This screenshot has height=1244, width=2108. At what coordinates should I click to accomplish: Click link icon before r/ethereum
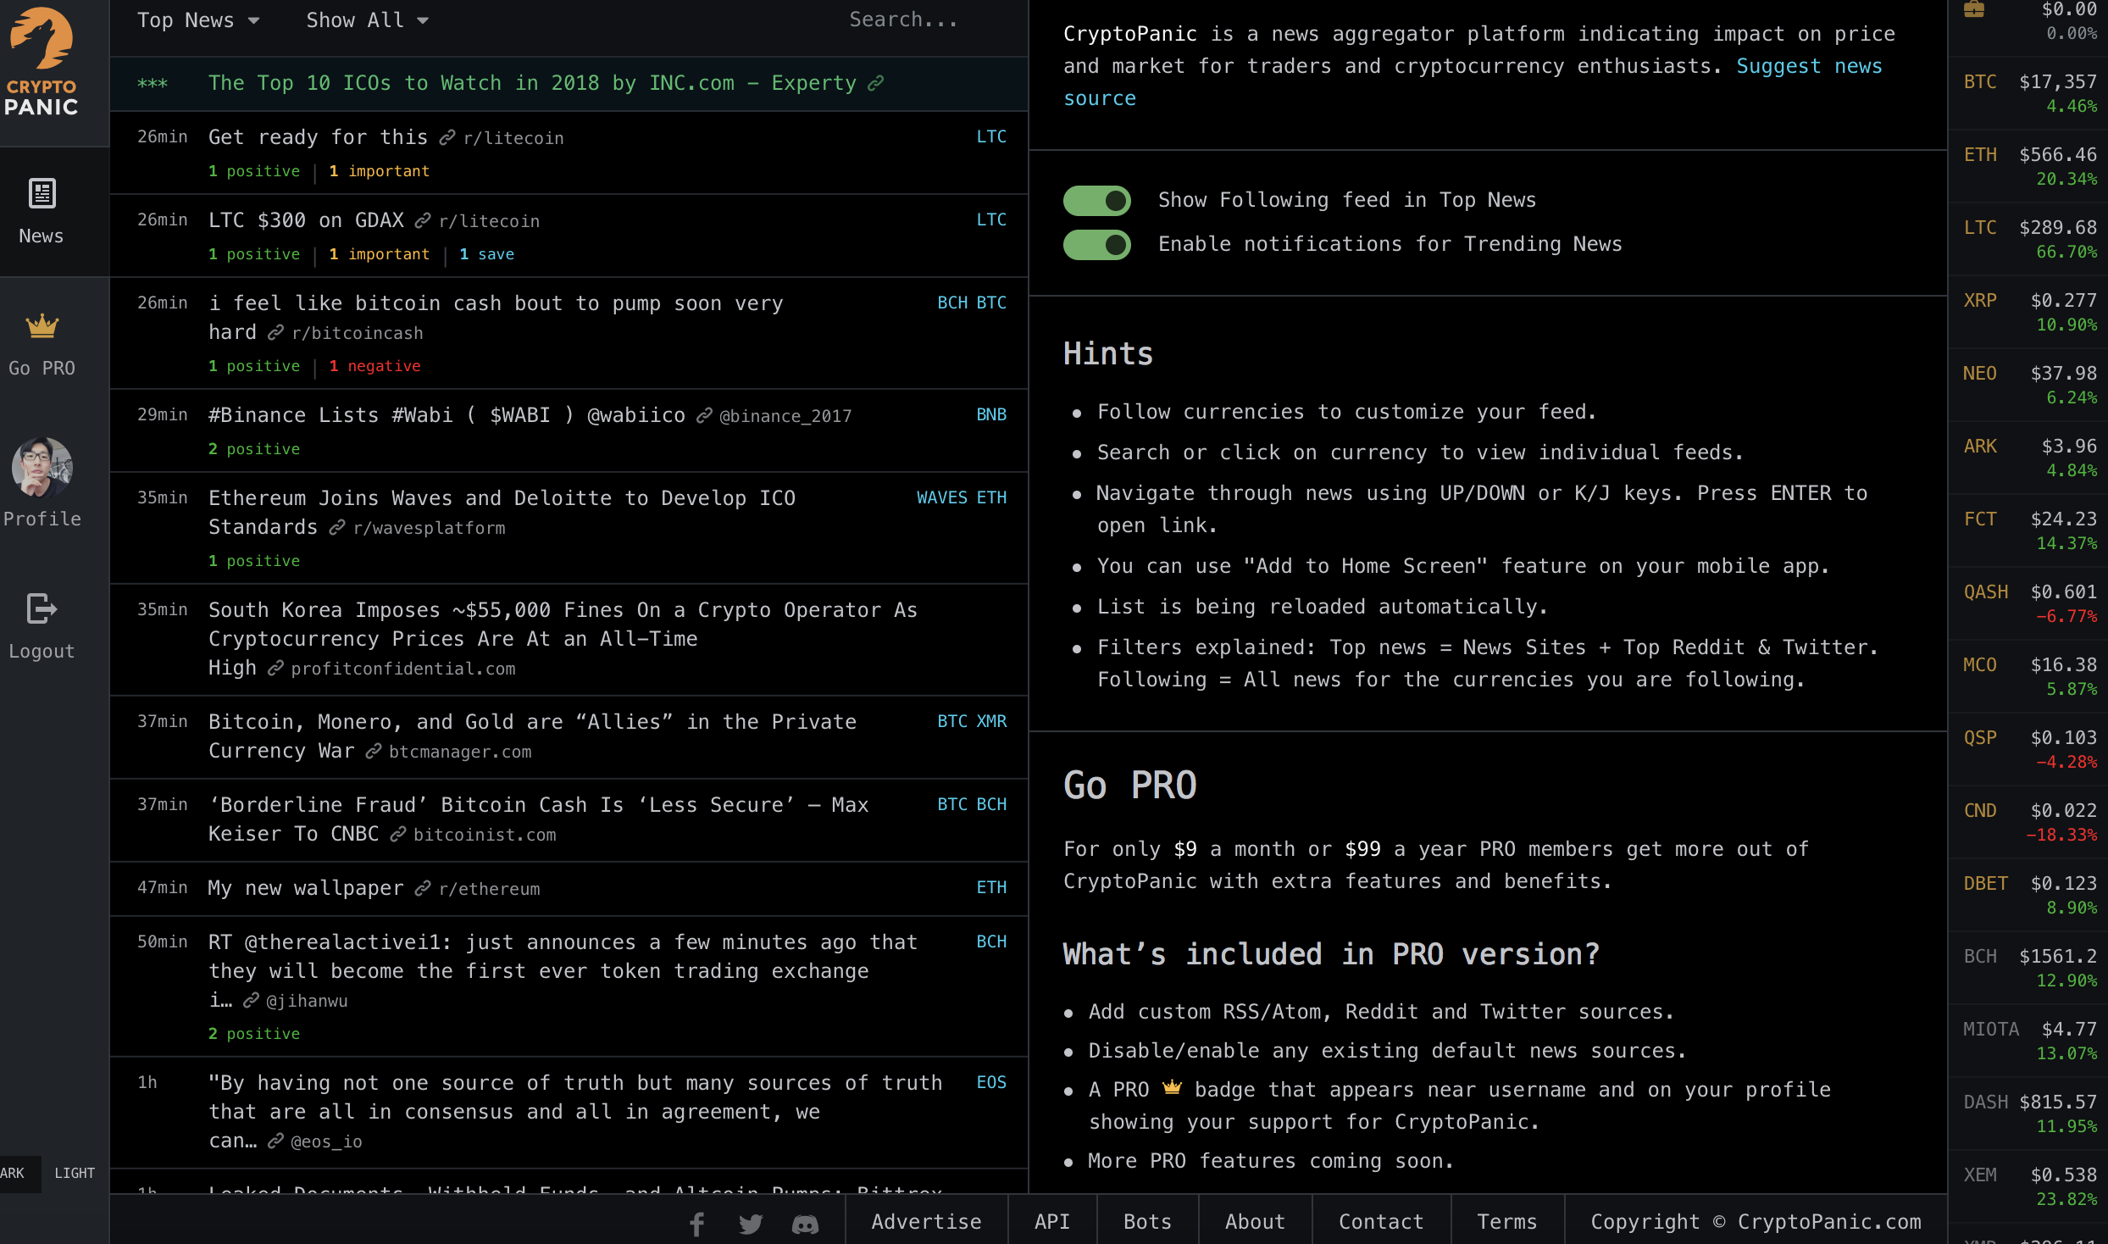(423, 888)
